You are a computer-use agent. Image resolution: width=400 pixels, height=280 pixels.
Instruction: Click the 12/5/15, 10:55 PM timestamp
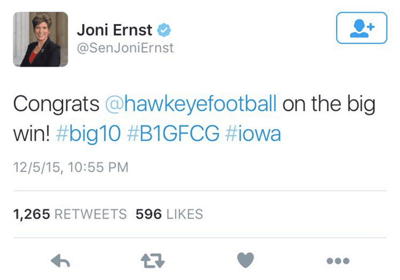71,167
